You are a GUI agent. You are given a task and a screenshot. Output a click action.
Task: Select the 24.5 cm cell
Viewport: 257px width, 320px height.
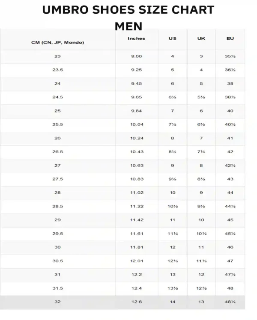coord(57,97)
